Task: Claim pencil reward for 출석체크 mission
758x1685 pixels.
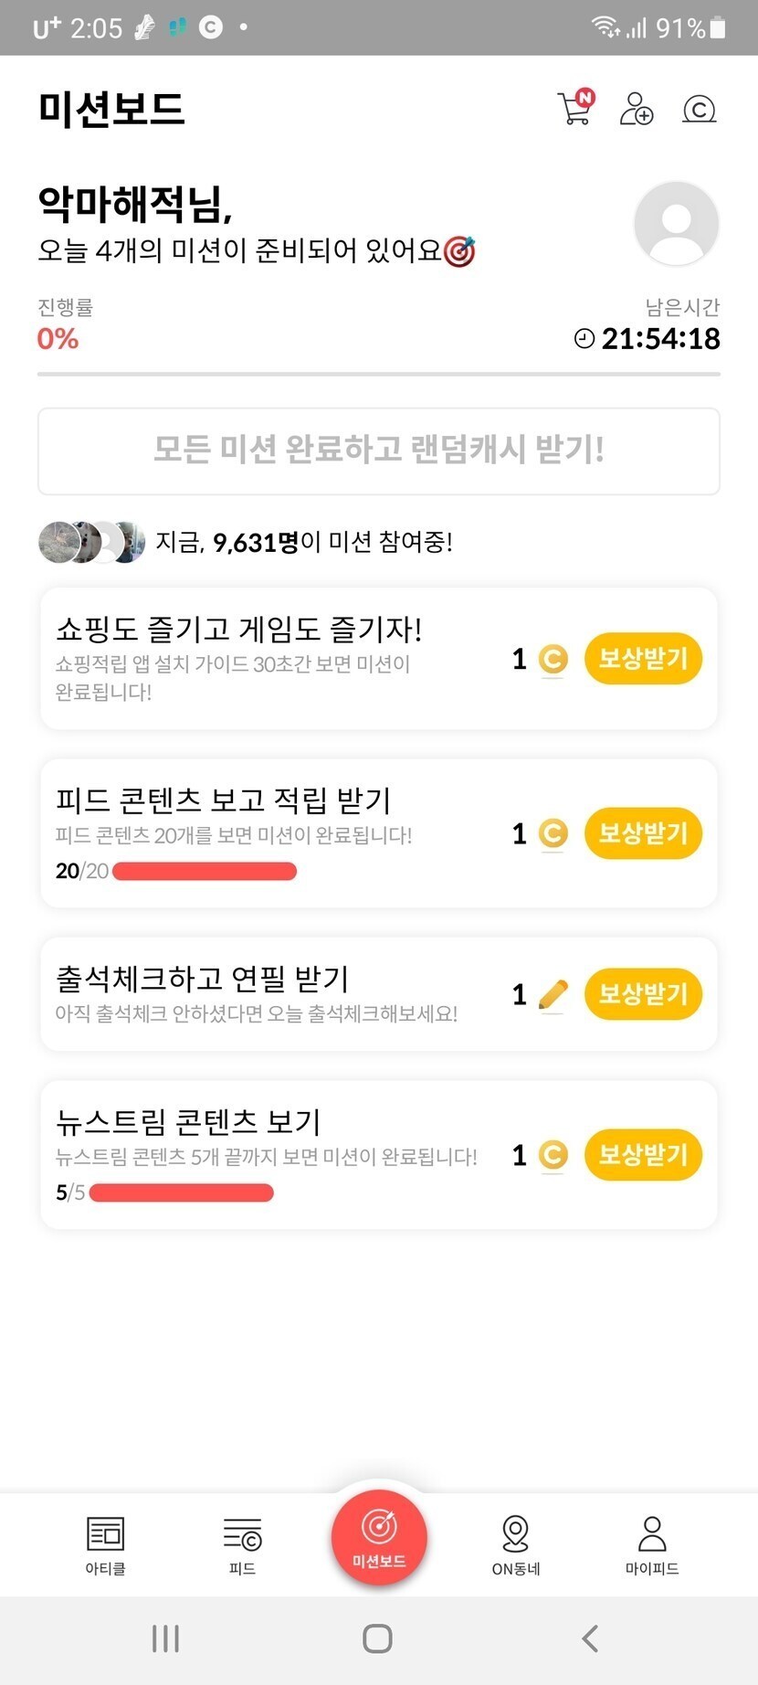Action: [643, 994]
